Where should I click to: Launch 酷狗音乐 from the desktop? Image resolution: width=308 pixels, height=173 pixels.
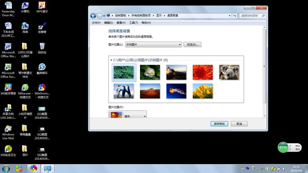pos(42,69)
